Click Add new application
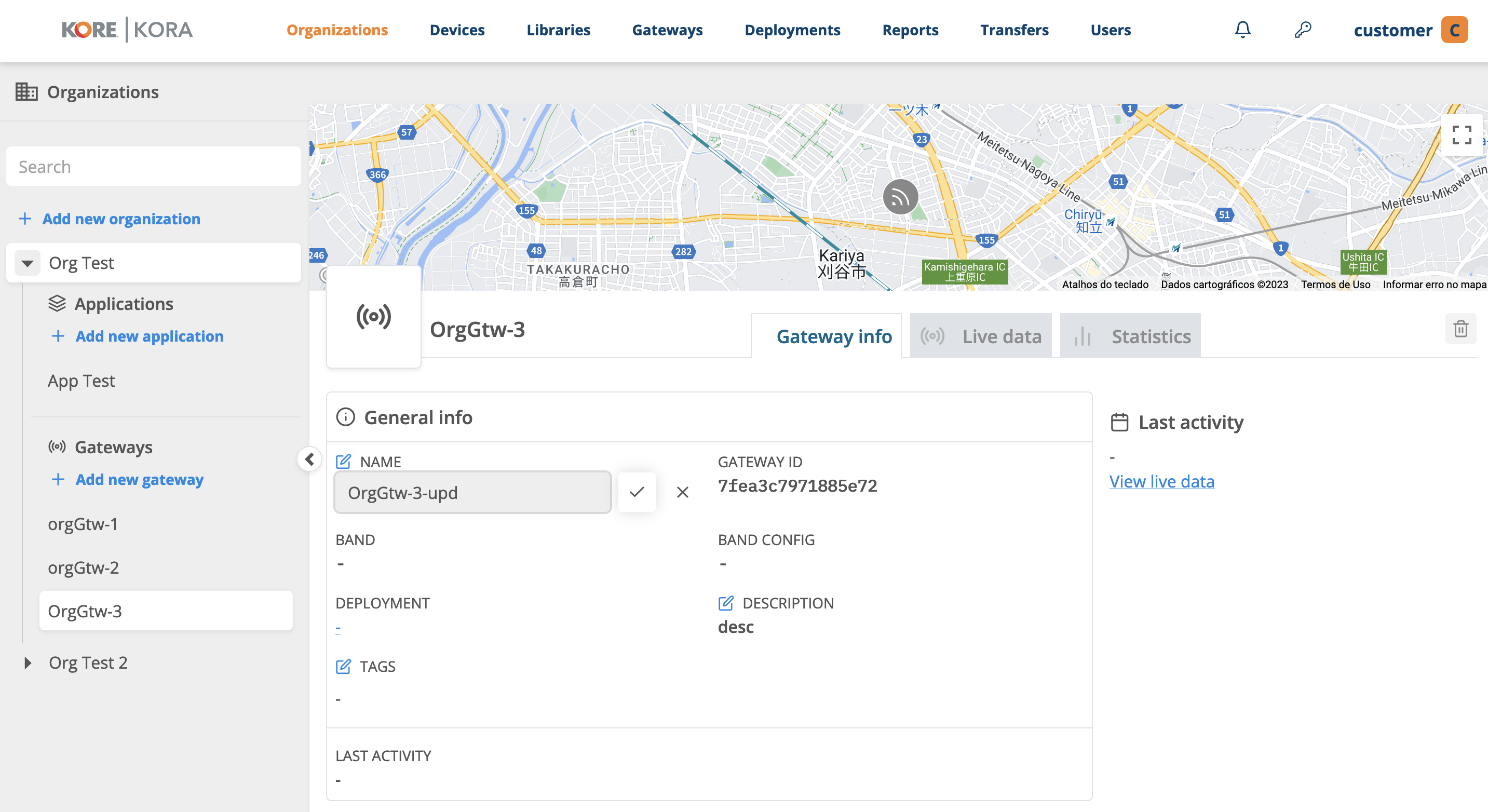This screenshot has width=1488, height=812. click(138, 336)
